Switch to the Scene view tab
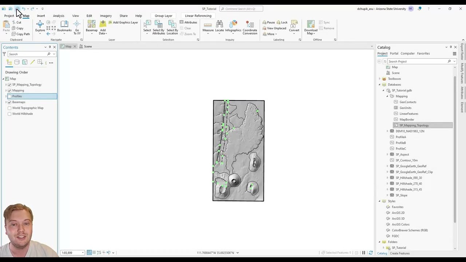The height and width of the screenshot is (262, 466). tap(86, 47)
